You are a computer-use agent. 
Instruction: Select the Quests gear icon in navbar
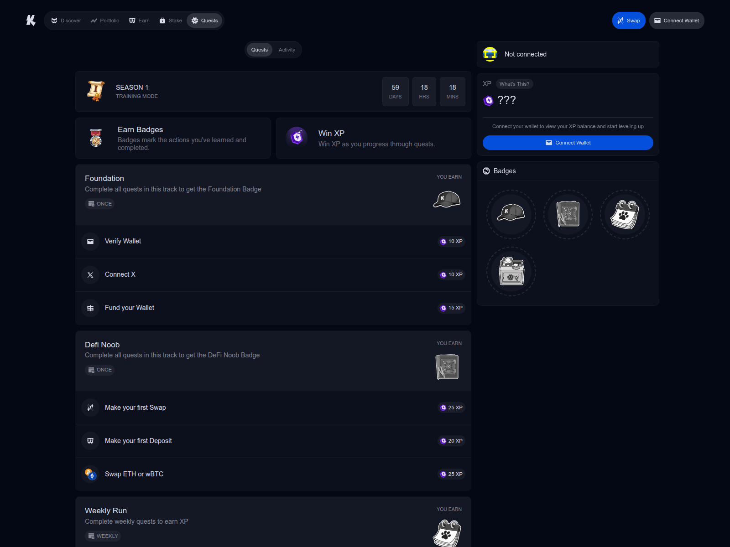(194, 21)
